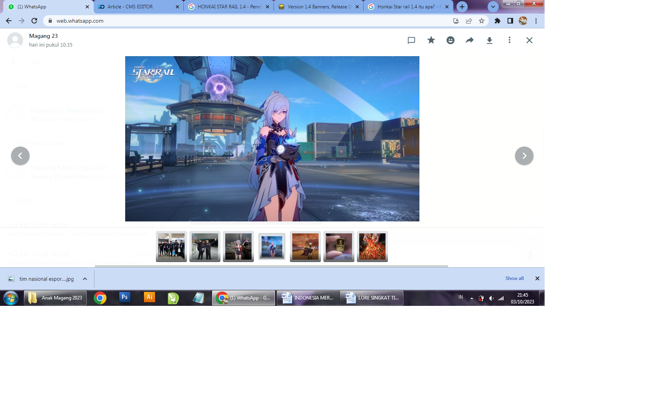Click Show all downloads link
669x411 pixels.
point(514,278)
